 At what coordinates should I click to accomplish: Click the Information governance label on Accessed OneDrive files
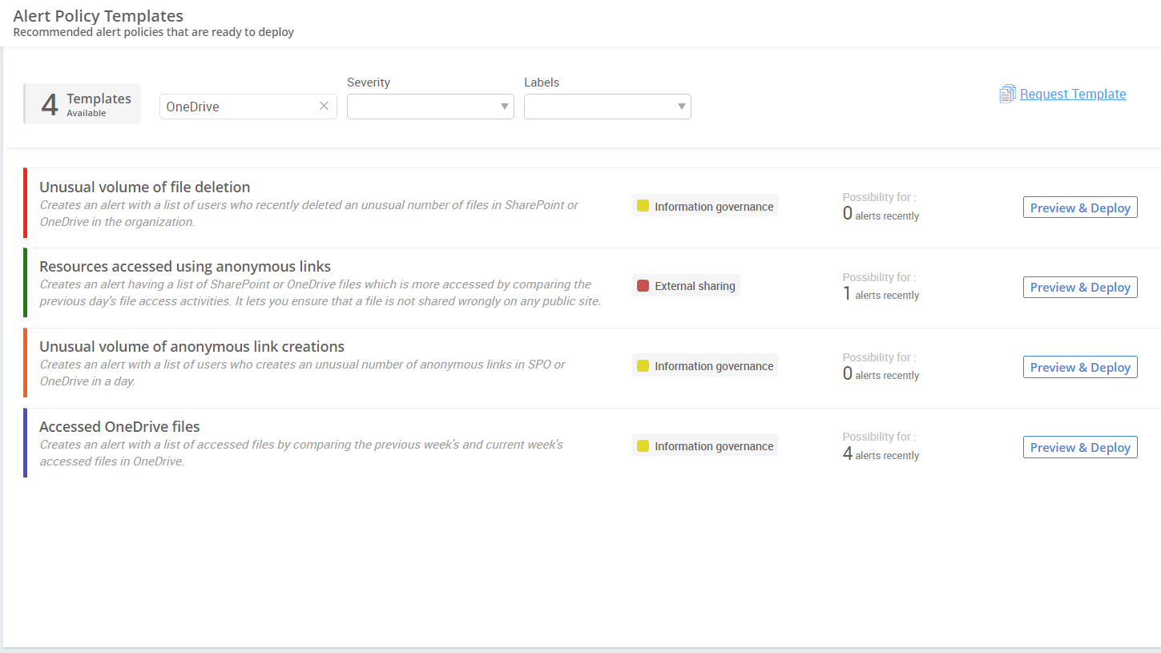tap(704, 445)
